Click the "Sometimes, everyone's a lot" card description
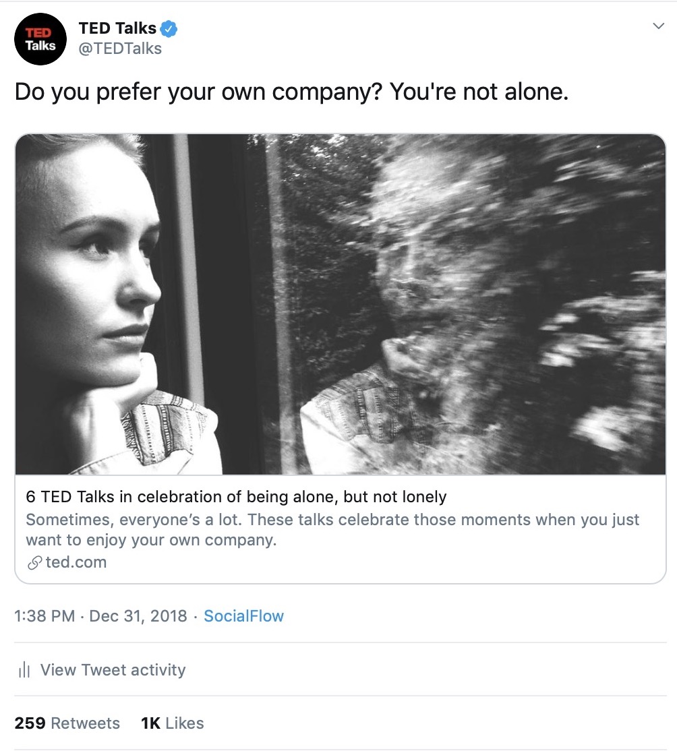677x751 pixels. [332, 530]
